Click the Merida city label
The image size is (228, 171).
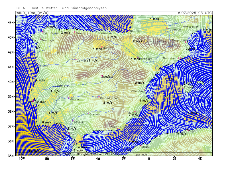74,99
